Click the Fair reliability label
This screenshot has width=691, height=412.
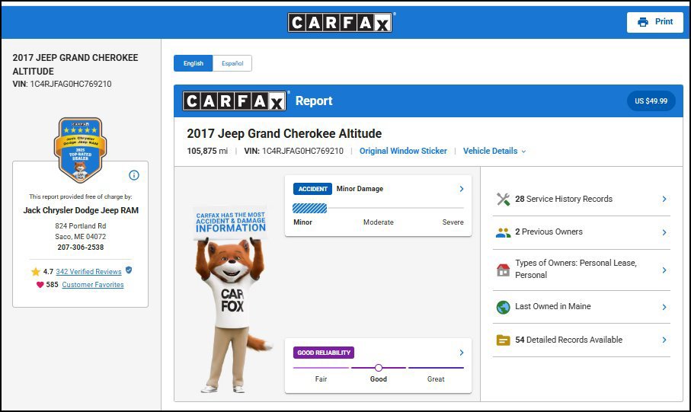(x=321, y=379)
